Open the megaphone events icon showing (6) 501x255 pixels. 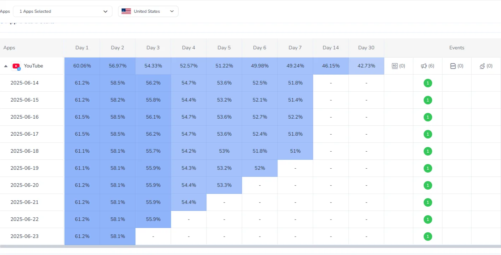pyautogui.click(x=424, y=66)
